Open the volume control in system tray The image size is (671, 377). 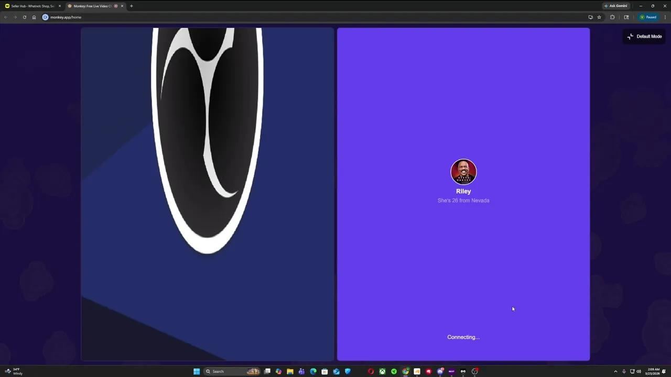[638, 371]
